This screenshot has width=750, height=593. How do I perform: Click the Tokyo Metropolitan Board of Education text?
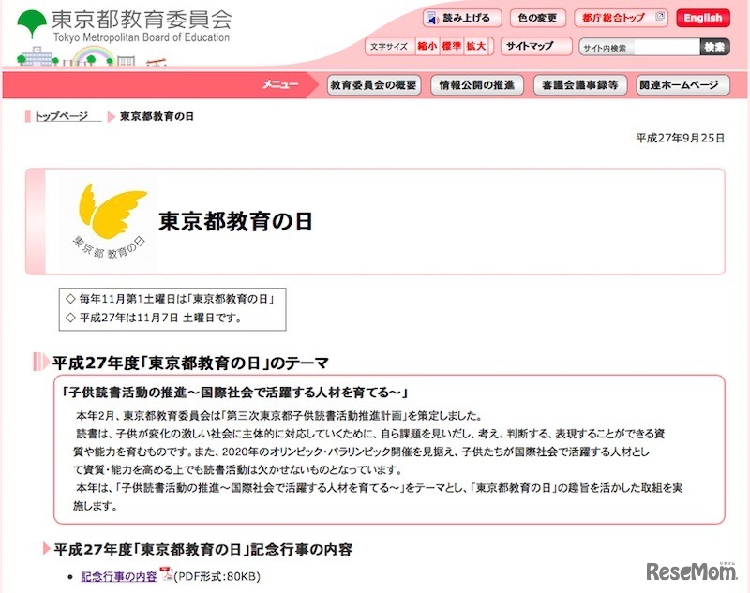pos(142,37)
